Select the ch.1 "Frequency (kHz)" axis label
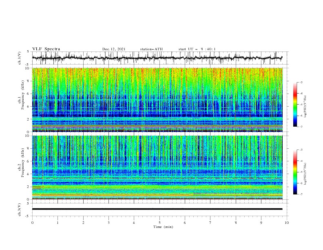 [23, 95]
